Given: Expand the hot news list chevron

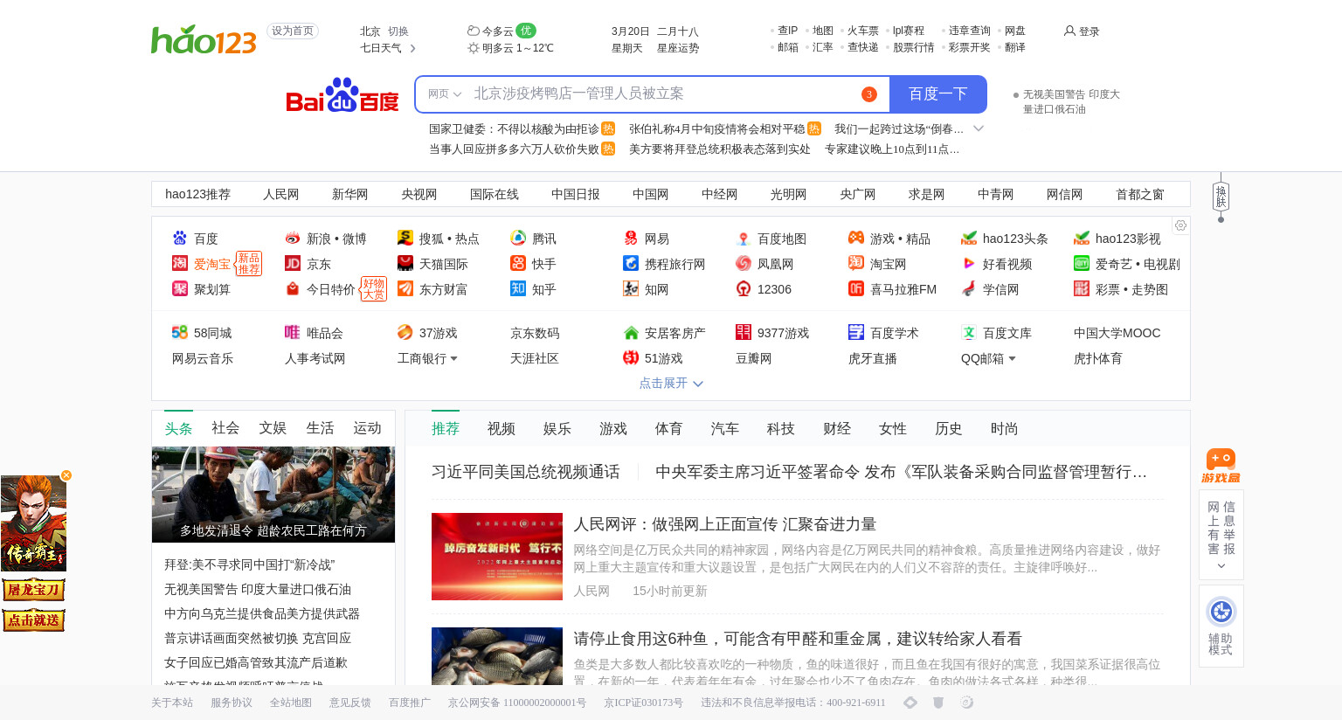Looking at the screenshot, I should [979, 128].
